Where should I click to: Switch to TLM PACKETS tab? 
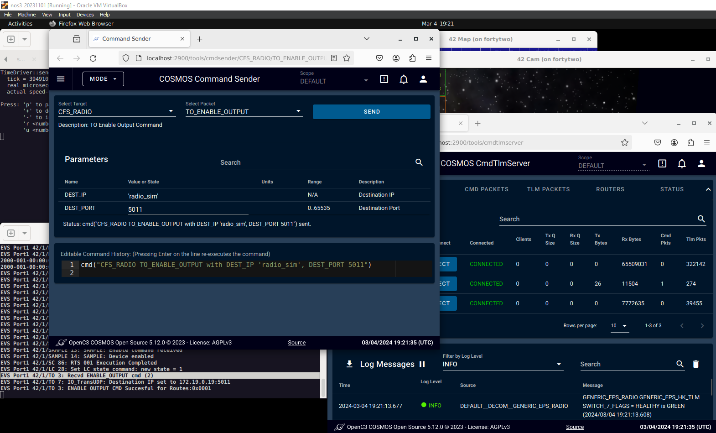[x=549, y=189]
